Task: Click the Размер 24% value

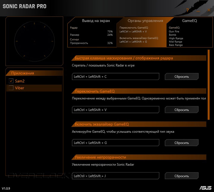Action: point(110,35)
